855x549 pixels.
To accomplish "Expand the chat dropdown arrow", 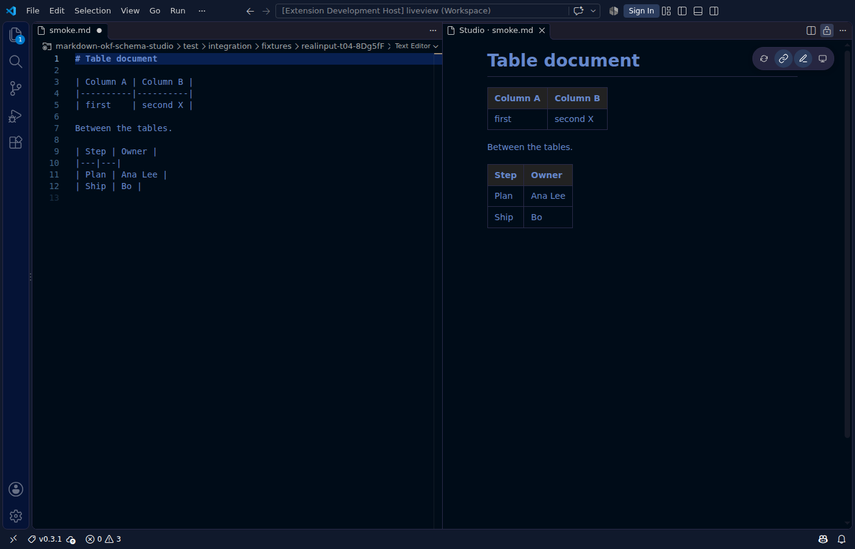I will point(593,11).
